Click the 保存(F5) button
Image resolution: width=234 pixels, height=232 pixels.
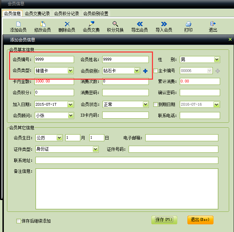click(164, 220)
